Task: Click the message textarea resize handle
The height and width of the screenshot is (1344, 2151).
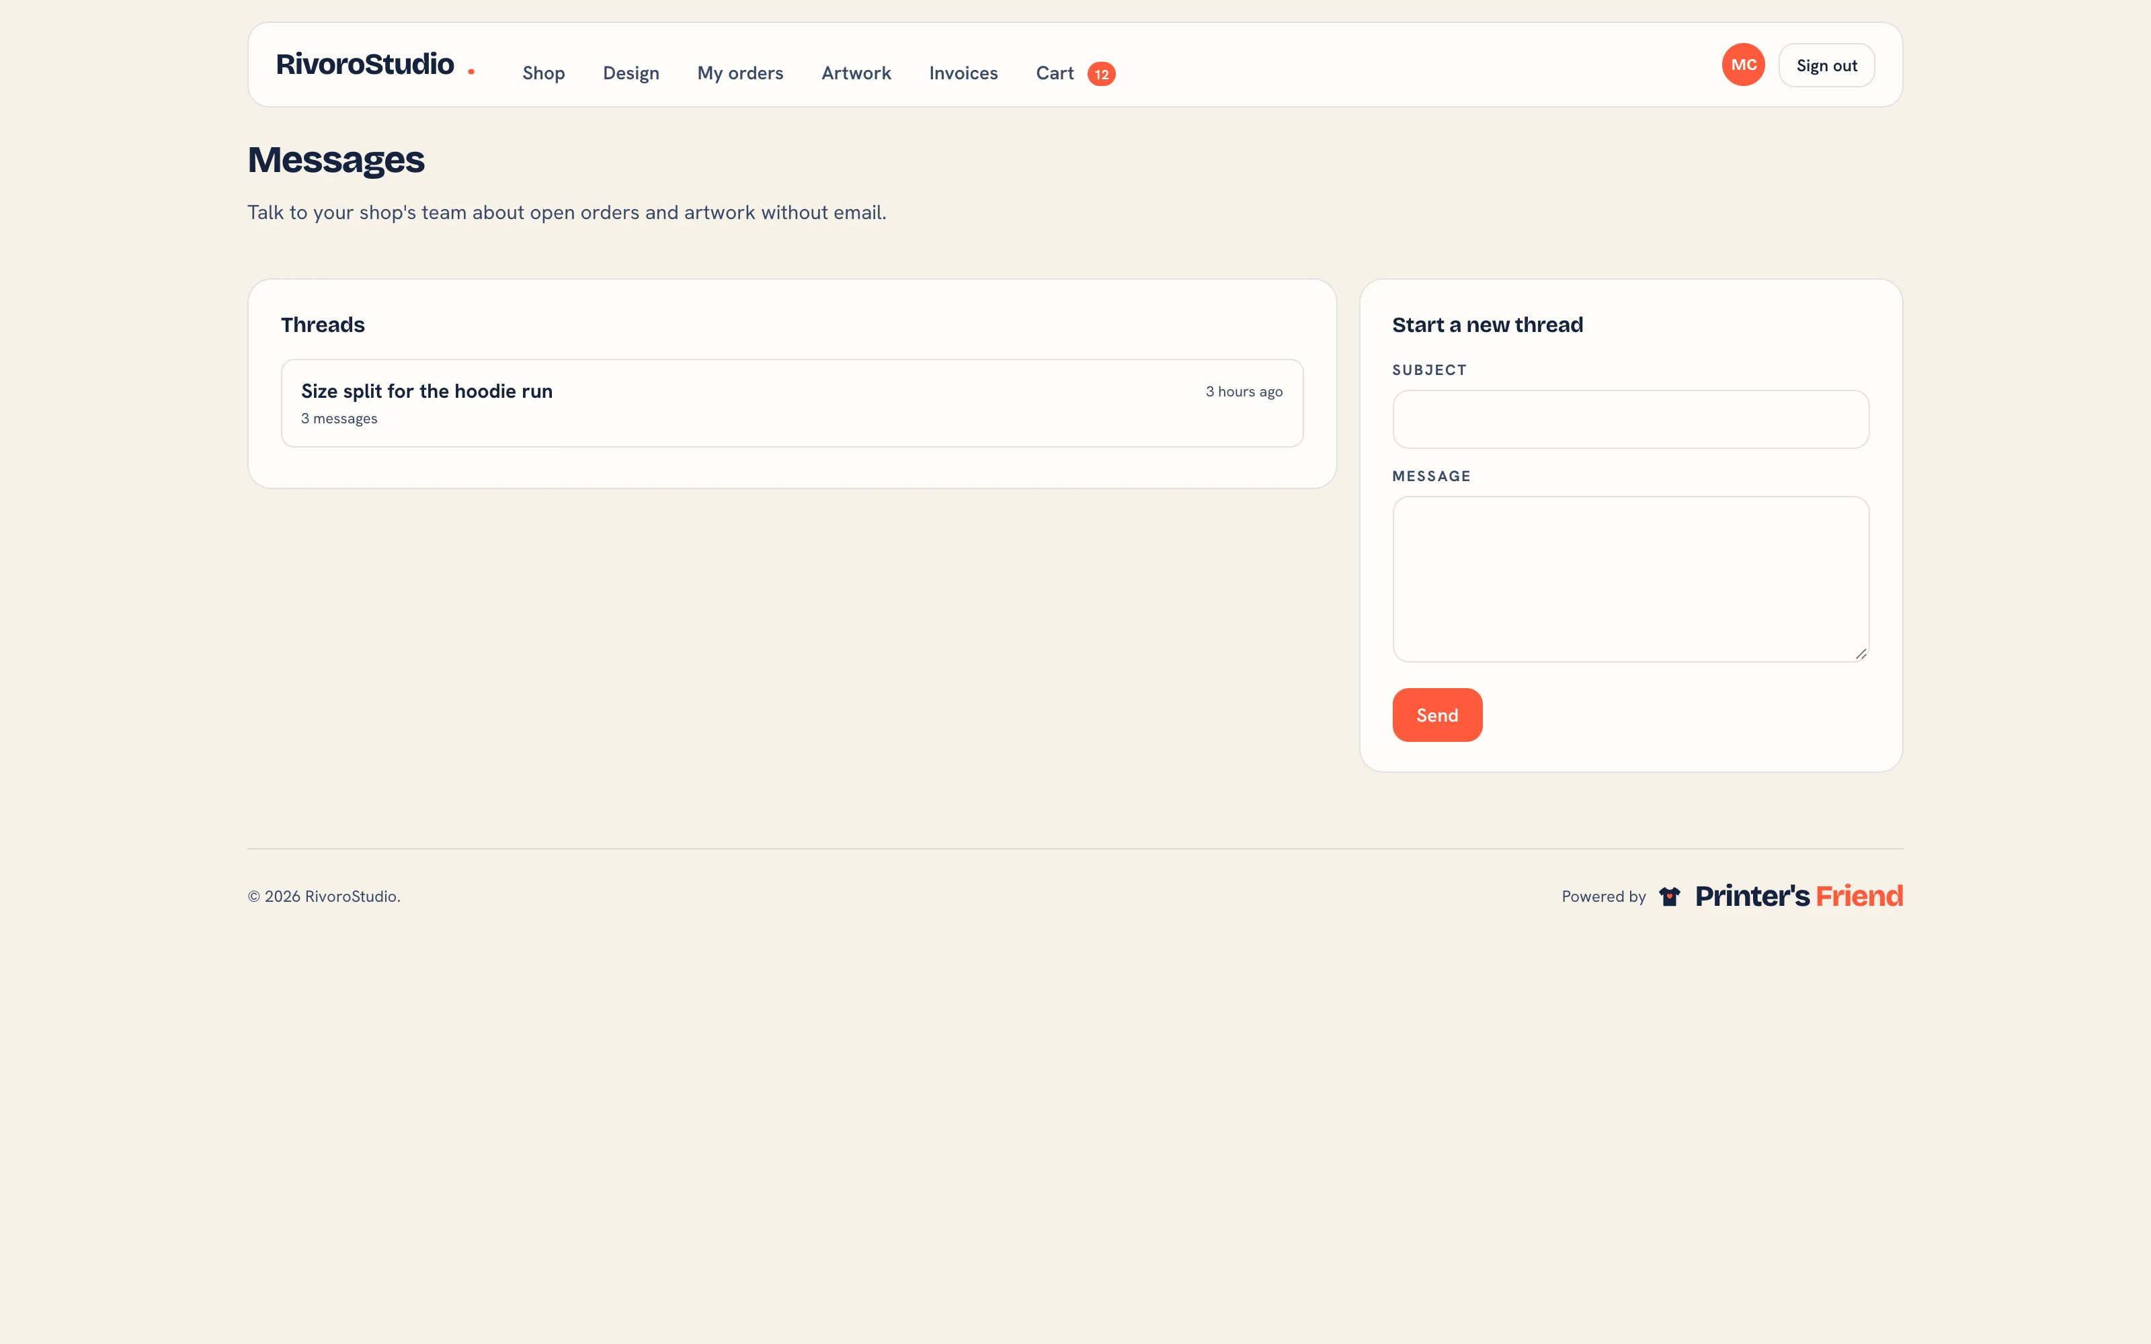Action: [x=1861, y=653]
